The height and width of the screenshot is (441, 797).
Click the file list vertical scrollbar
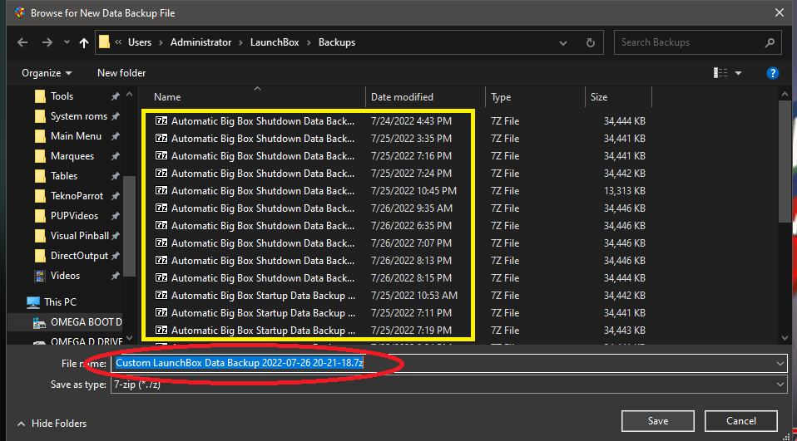[785, 161]
